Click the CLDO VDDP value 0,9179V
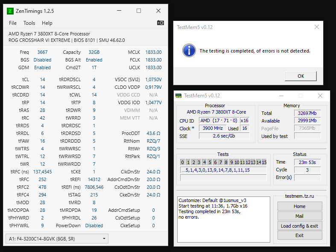The image size is (336, 252). click(153, 87)
